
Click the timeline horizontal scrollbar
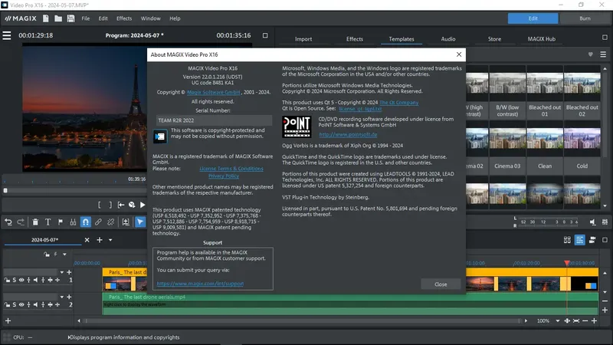(x=302, y=320)
